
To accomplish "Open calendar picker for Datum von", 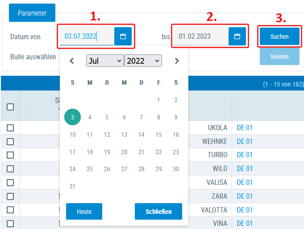I will 123,37.
